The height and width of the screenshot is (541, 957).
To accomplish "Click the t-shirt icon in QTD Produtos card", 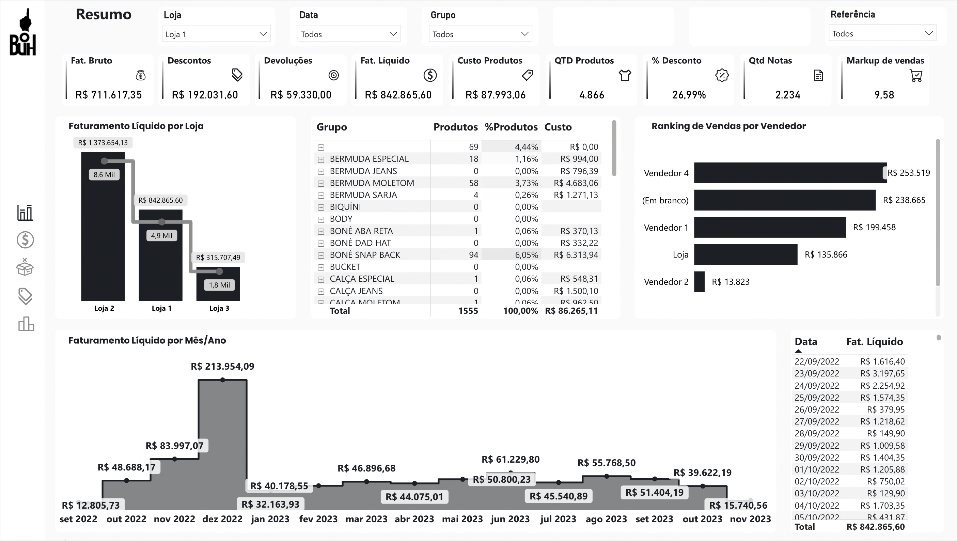I will point(625,75).
